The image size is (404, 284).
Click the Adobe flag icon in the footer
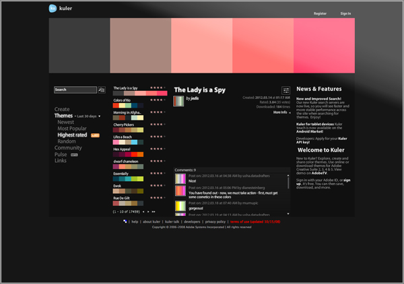coord(125,221)
